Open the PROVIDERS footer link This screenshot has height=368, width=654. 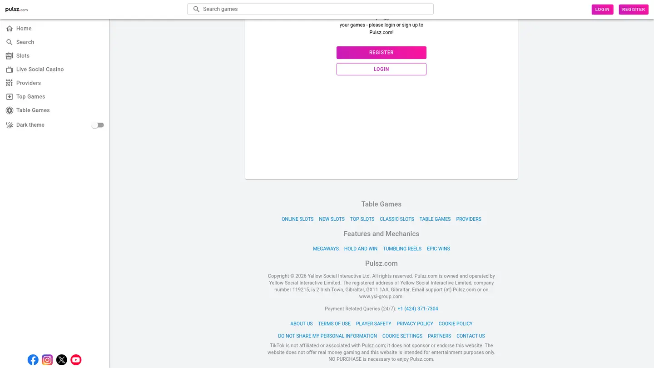pyautogui.click(x=469, y=219)
